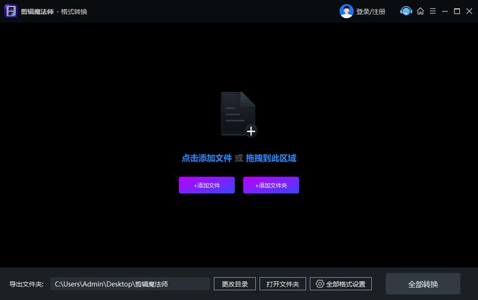Maximize the window
Viewport: 478px width, 300px height.
click(x=457, y=11)
